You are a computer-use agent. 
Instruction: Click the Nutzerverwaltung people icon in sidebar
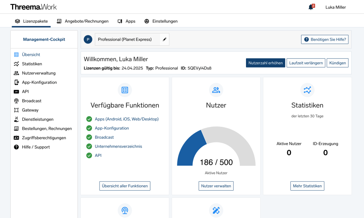point(16,73)
